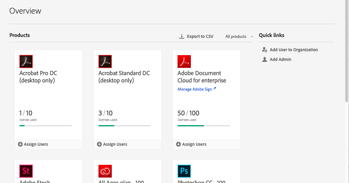
Task: Open the All products filter dropdown
Action: (x=239, y=37)
